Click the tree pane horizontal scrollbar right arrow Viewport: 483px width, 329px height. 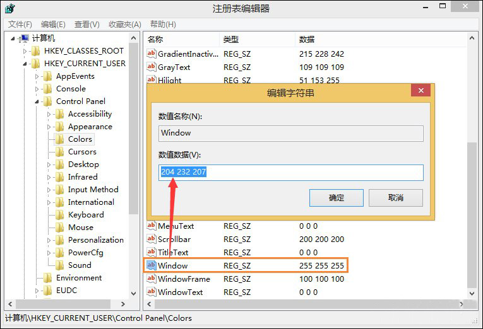tap(123, 304)
